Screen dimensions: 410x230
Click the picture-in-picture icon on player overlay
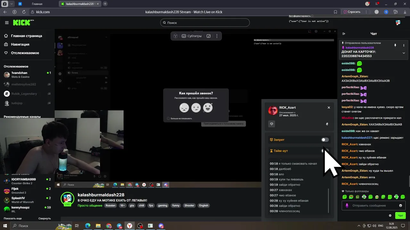coord(209,36)
